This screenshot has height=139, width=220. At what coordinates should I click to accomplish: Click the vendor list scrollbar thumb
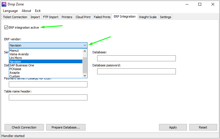(85, 65)
